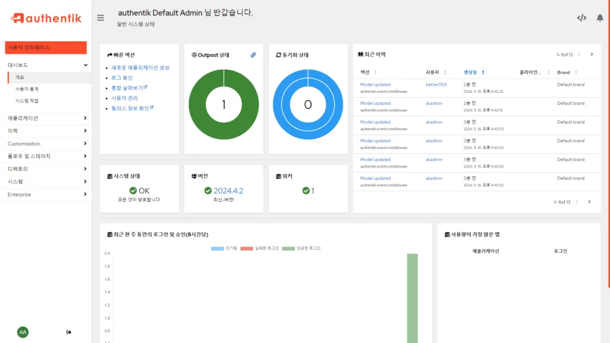Expand the 애플리케이션 sidebar section
The image size is (610, 343).
(x=46, y=118)
